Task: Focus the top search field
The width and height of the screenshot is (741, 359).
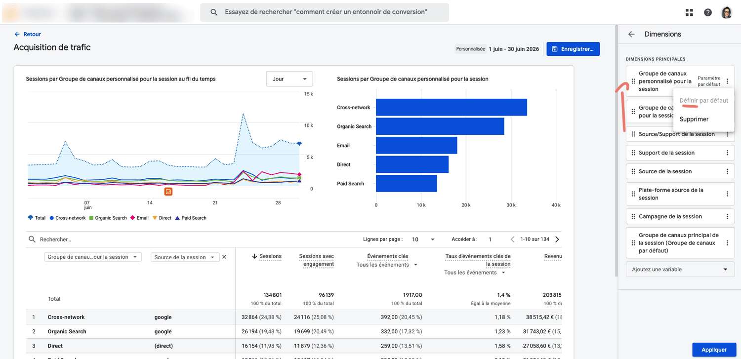Action: 325,12
